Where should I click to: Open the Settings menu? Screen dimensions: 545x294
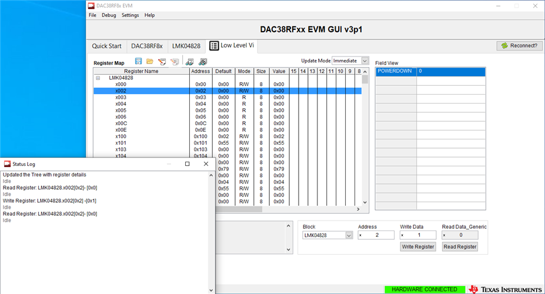pos(130,15)
